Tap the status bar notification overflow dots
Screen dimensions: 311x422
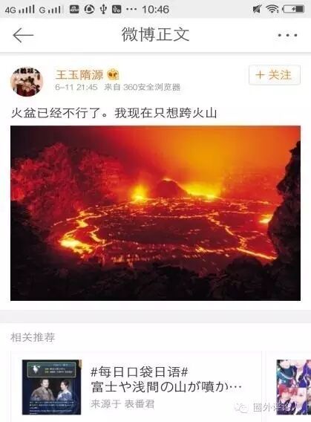click(131, 10)
